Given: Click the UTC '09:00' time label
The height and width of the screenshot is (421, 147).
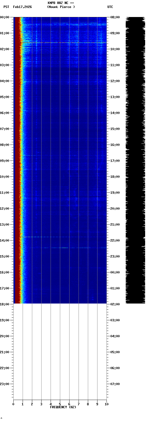Looking at the screenshot, I should click(x=115, y=33).
